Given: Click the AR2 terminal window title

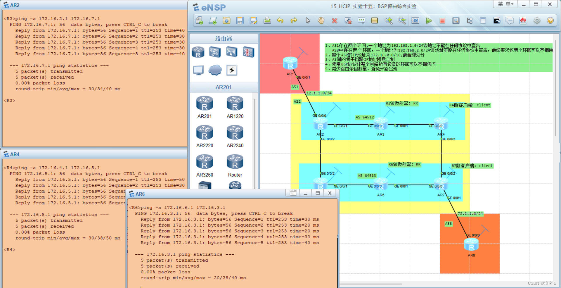Looking at the screenshot, I should [x=15, y=5].
